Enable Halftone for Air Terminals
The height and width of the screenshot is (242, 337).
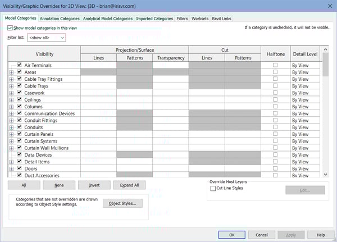point(275,65)
